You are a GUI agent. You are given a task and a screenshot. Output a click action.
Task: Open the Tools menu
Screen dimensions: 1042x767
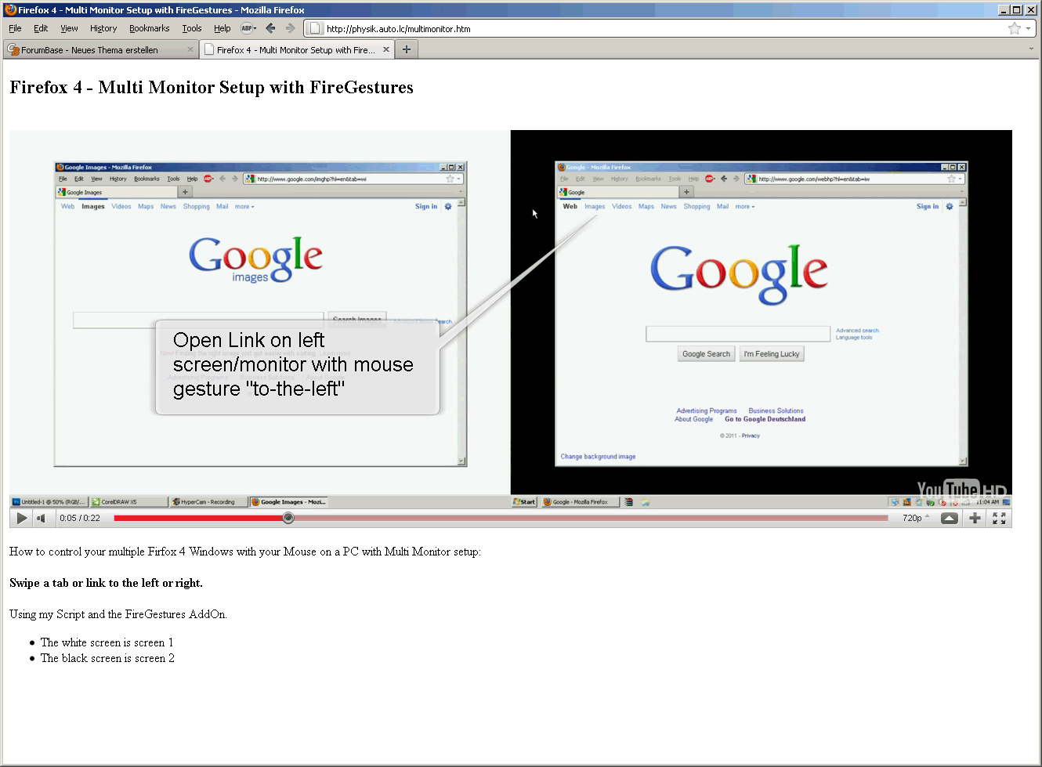click(x=192, y=28)
